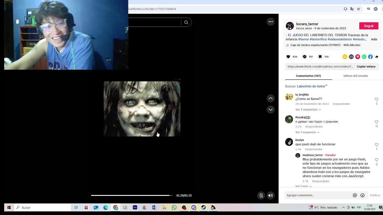Image resolution: width=383 pixels, height=215 pixels.
Task: Open Microsoft Word from taskbar
Action: tap(154, 208)
